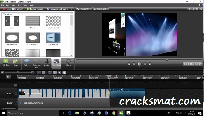Open the View menu
The width and height of the screenshot is (204, 116).
[13, 5]
